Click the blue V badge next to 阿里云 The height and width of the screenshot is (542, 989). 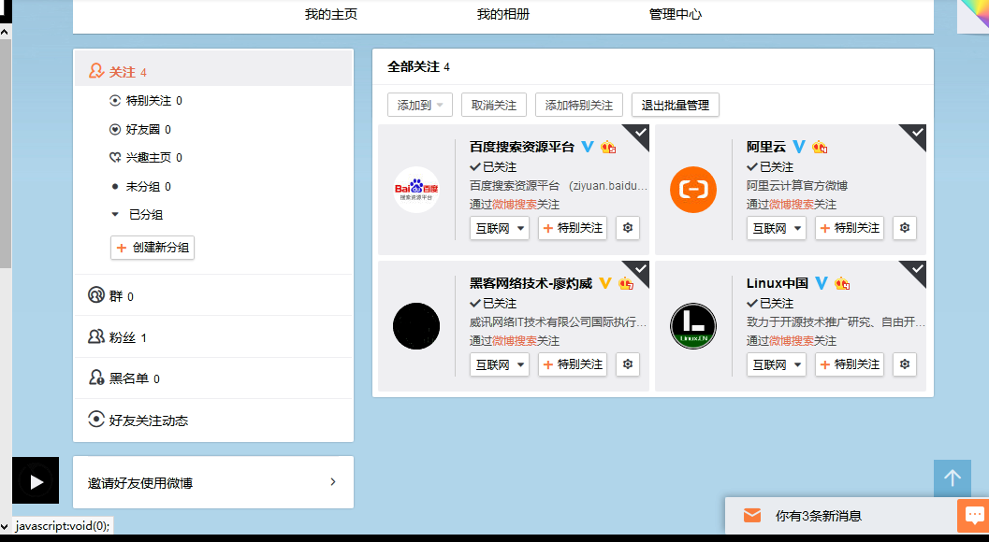point(799,147)
